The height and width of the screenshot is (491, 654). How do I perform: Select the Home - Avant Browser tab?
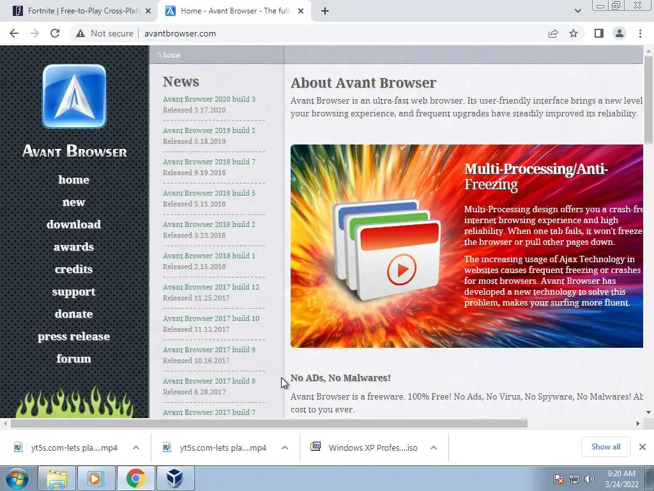point(234,12)
